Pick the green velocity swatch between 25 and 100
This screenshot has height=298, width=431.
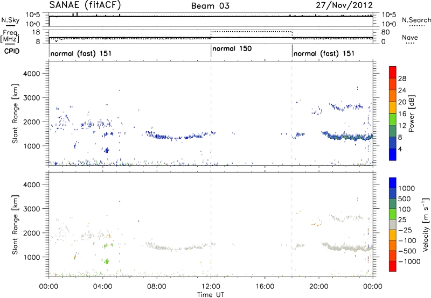point(393,214)
